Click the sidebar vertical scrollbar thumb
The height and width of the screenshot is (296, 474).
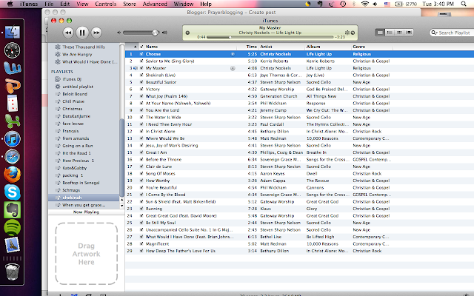click(121, 157)
